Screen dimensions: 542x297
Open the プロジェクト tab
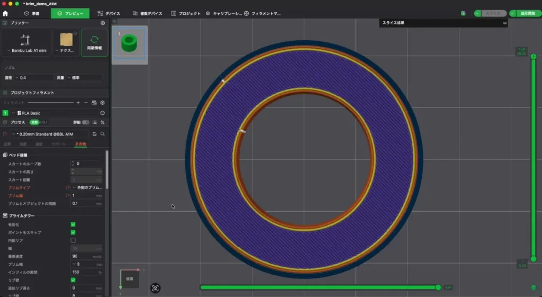click(x=186, y=13)
